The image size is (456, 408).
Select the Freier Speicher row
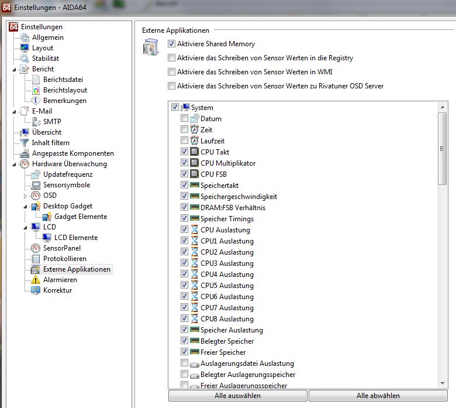click(223, 352)
